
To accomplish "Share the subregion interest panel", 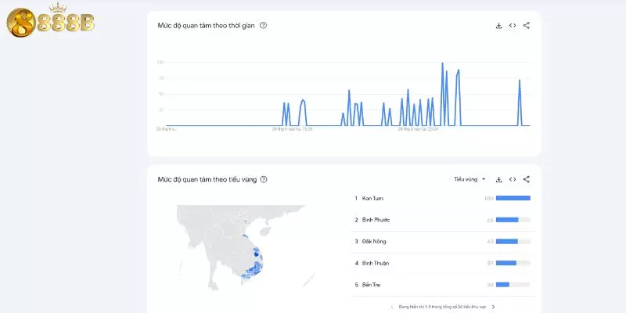I will point(527,179).
